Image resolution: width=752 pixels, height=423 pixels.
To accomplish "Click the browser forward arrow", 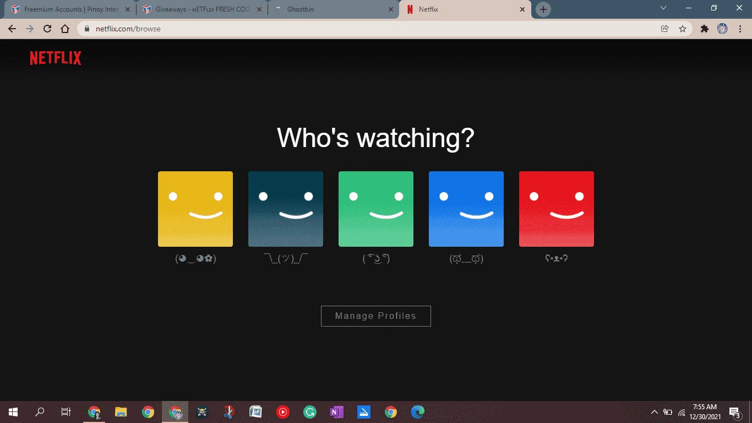I will click(30, 29).
